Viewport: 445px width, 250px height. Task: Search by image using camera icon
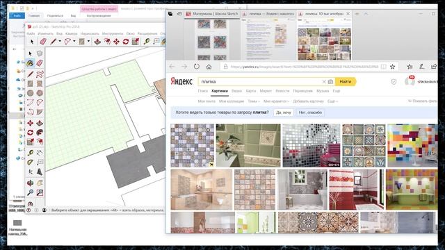pos(330,82)
